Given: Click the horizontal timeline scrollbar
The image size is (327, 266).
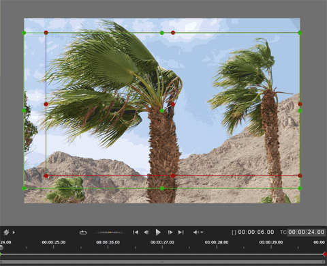Looking at the screenshot, I should point(163,262).
